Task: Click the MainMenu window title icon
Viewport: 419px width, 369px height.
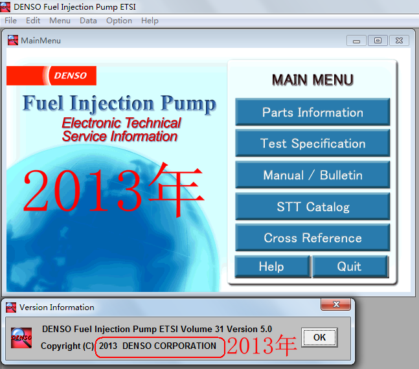Action: [13, 40]
